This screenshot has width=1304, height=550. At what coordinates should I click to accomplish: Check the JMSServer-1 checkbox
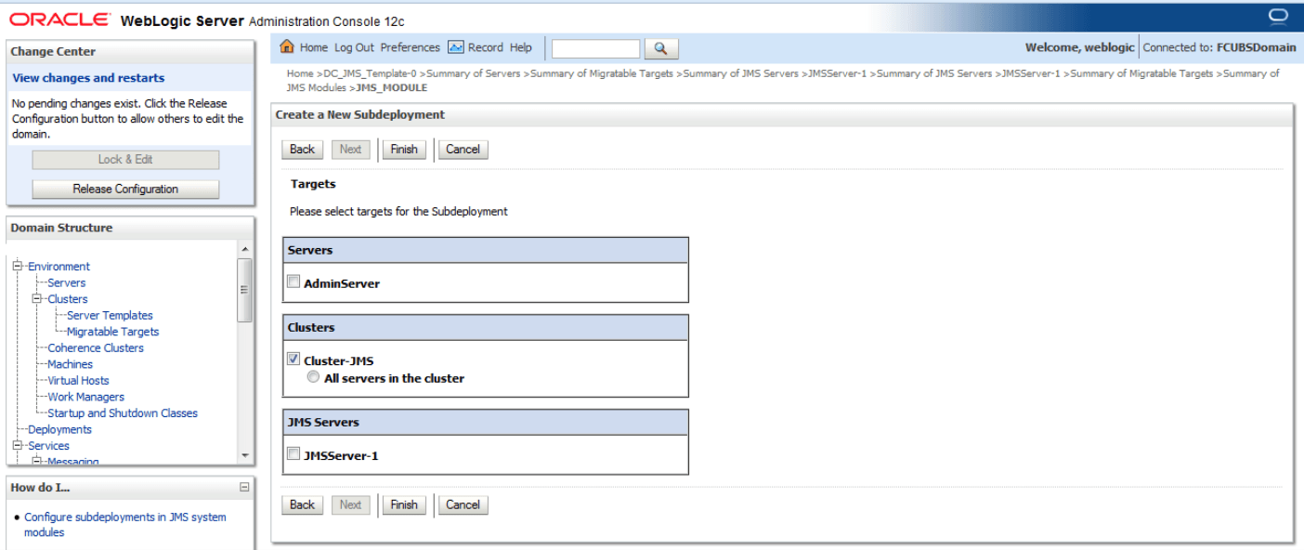click(x=293, y=452)
